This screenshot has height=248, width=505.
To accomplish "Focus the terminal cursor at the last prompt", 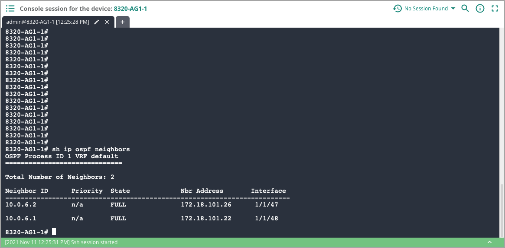I will pyautogui.click(x=54, y=232).
